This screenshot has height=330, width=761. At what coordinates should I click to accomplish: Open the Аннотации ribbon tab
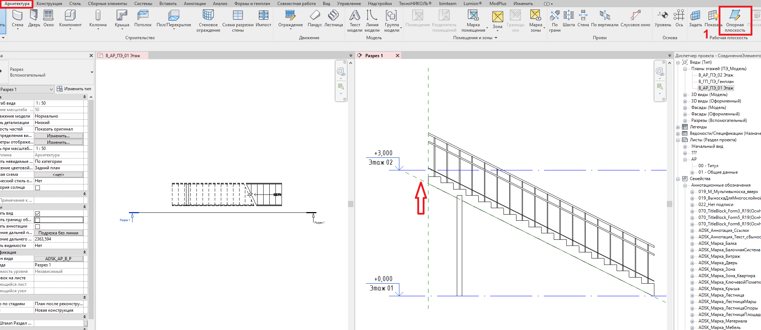pos(194,4)
